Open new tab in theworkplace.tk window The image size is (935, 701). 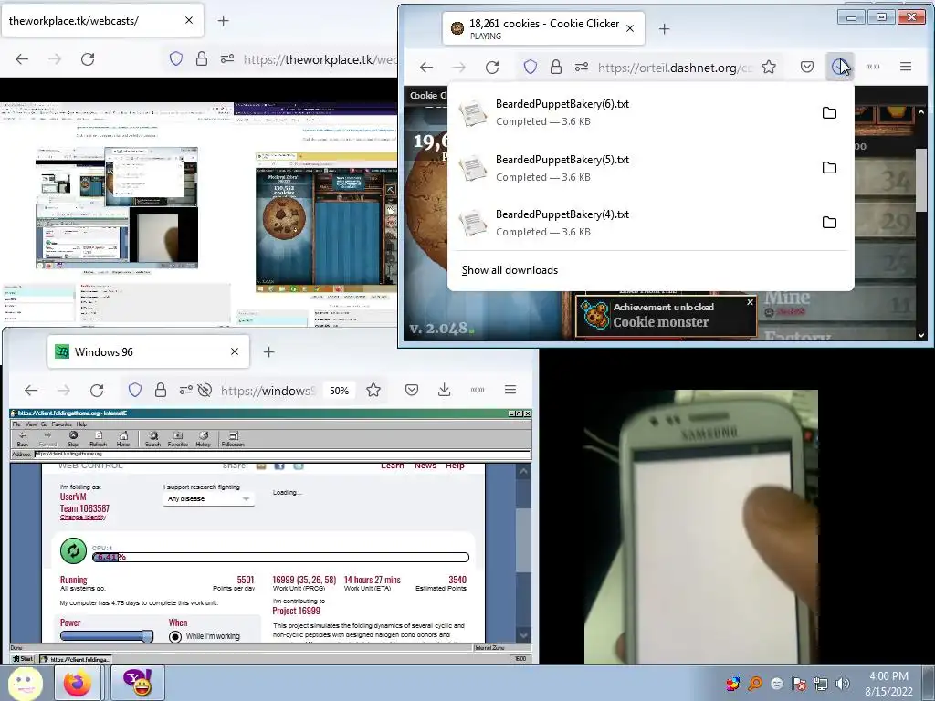pyautogui.click(x=223, y=21)
